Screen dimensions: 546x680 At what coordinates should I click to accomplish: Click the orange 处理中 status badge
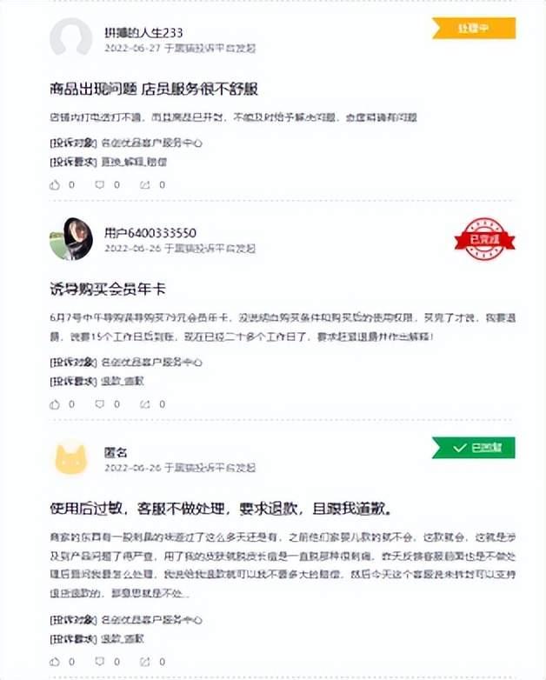[x=474, y=28]
